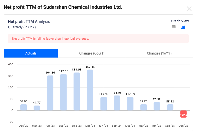Click the Mar '25 bar 55.75

(x=144, y=107)
